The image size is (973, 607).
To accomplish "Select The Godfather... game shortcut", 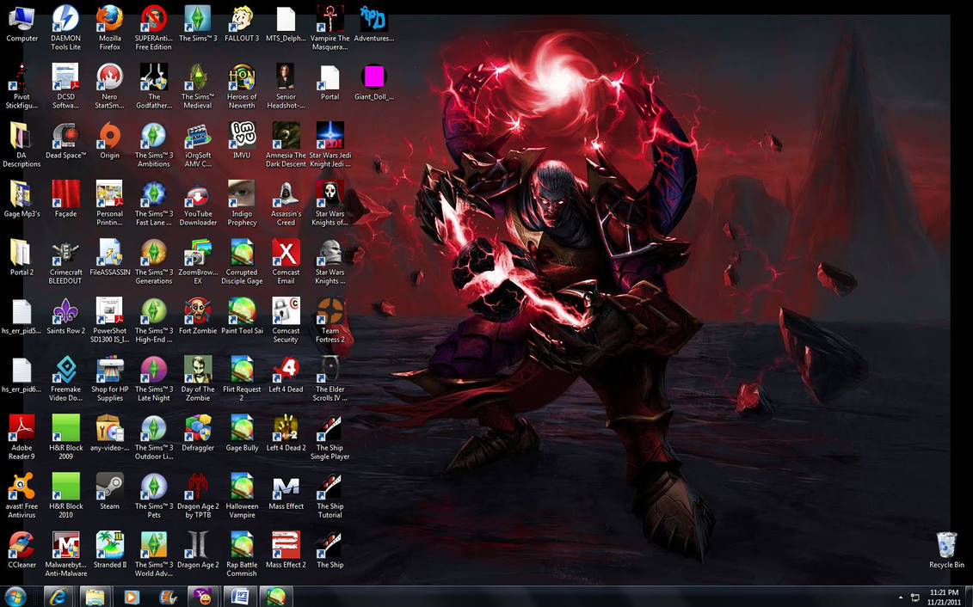I will pos(153,86).
